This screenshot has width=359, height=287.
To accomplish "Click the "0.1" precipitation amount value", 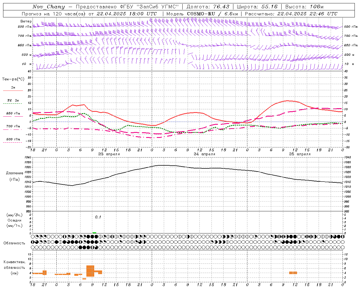I will coord(98,217).
